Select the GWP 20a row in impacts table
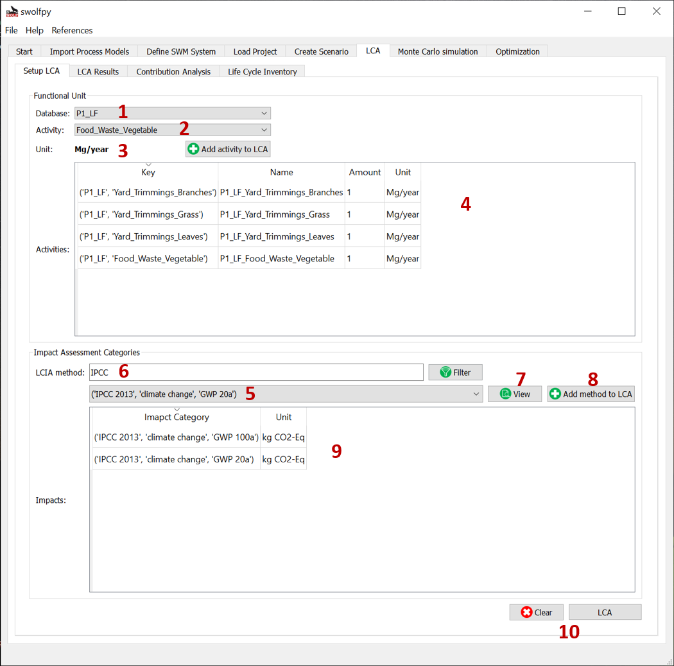This screenshot has height=666, width=674. [x=177, y=459]
